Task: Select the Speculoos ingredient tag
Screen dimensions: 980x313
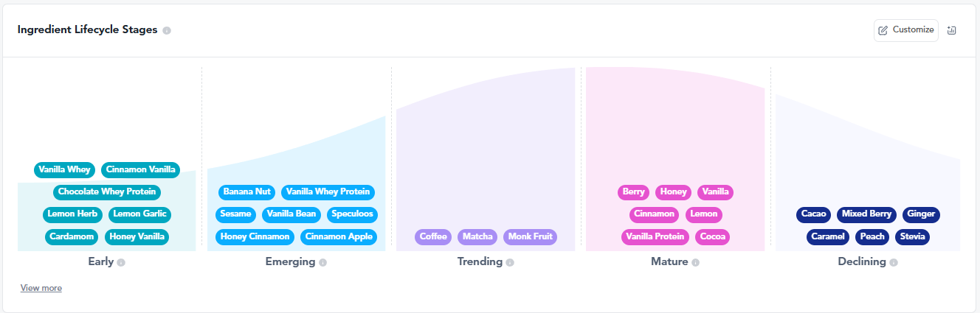Action: click(x=352, y=214)
